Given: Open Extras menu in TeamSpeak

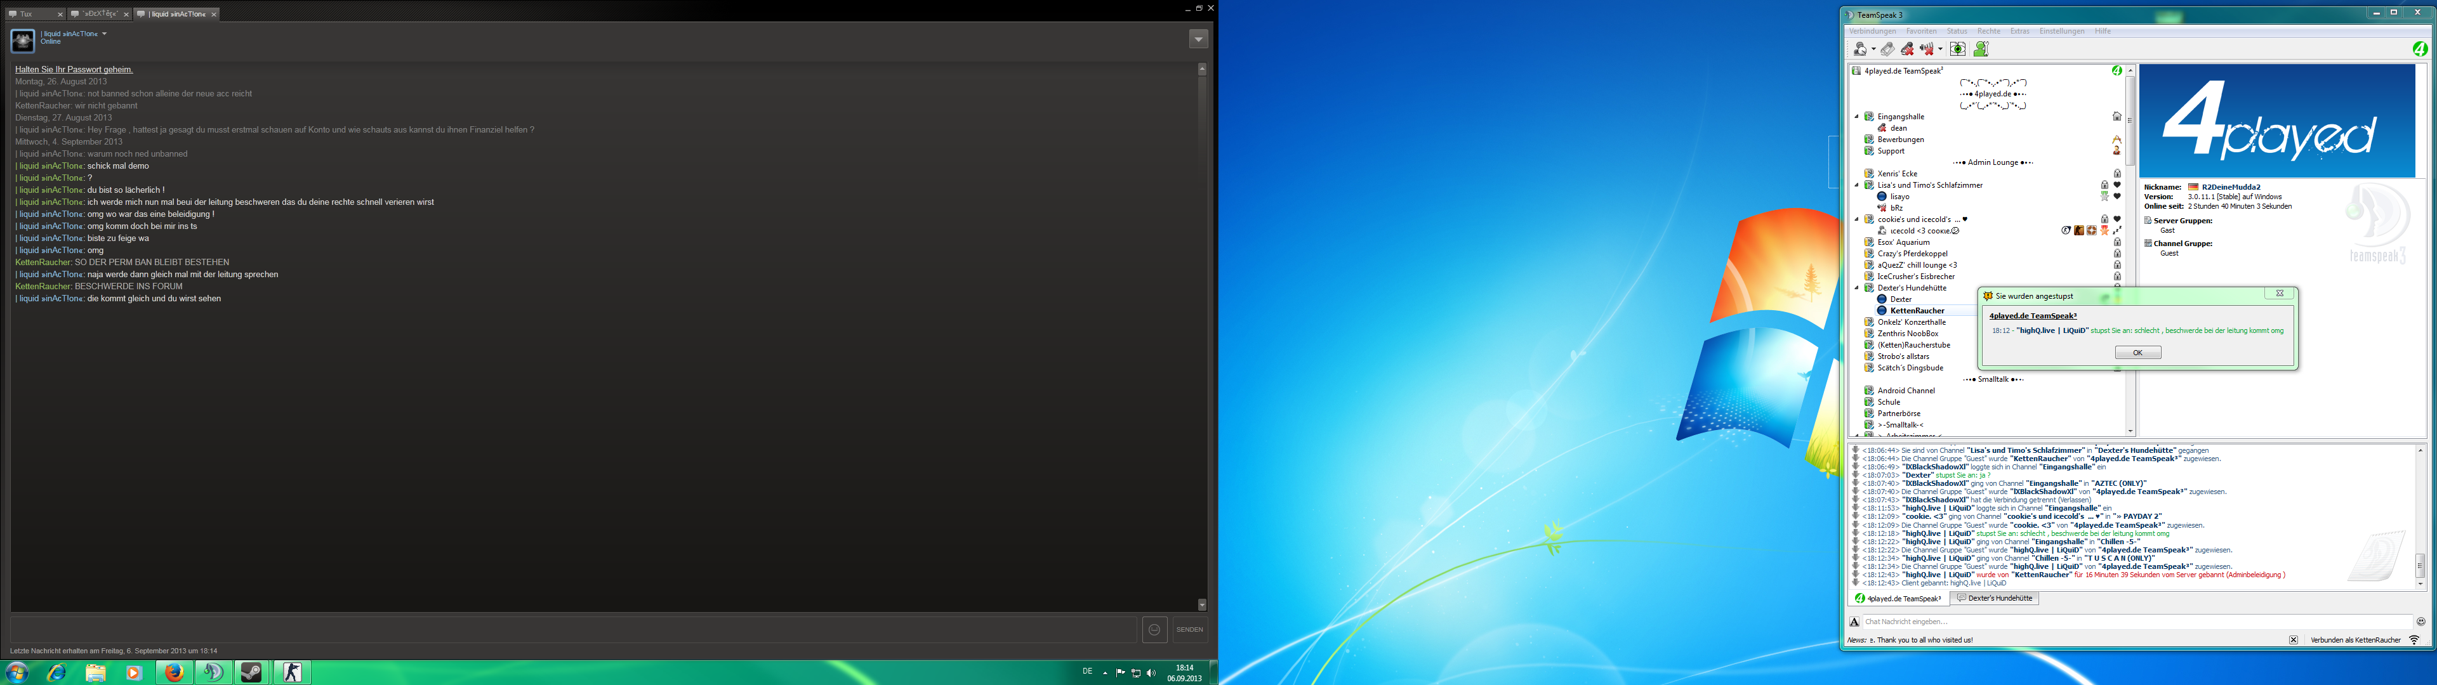Looking at the screenshot, I should click(2020, 31).
